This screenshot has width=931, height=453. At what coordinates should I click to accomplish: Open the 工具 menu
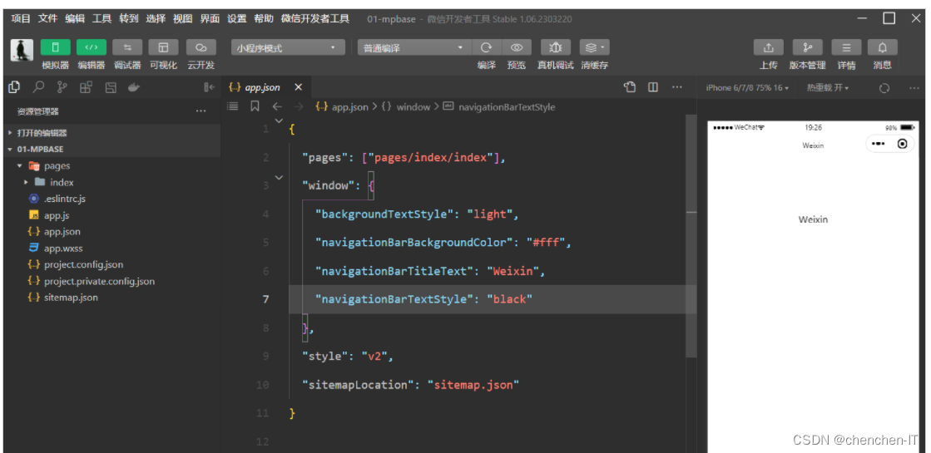click(102, 18)
